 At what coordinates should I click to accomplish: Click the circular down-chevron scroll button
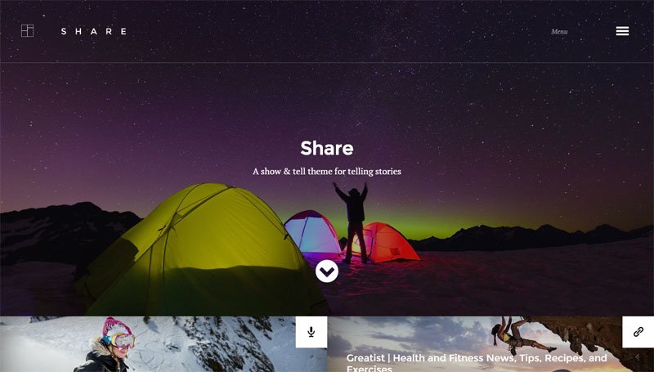(327, 271)
